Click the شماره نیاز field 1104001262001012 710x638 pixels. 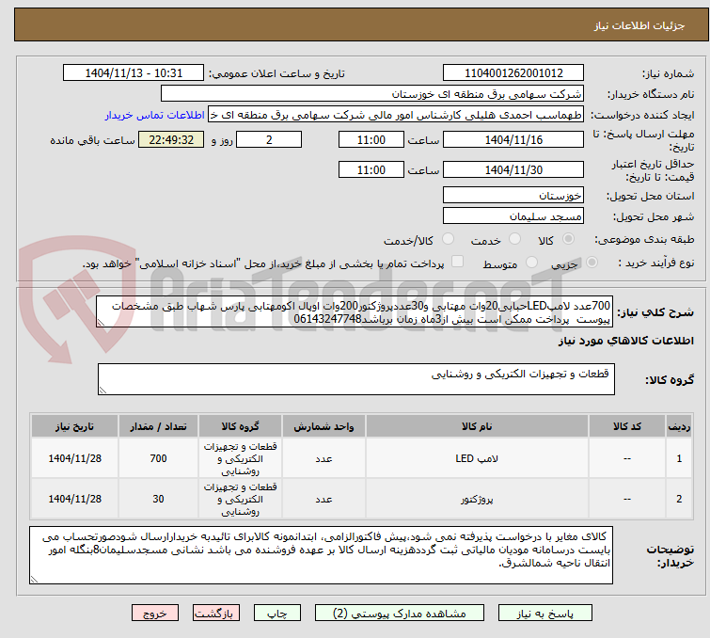click(513, 73)
